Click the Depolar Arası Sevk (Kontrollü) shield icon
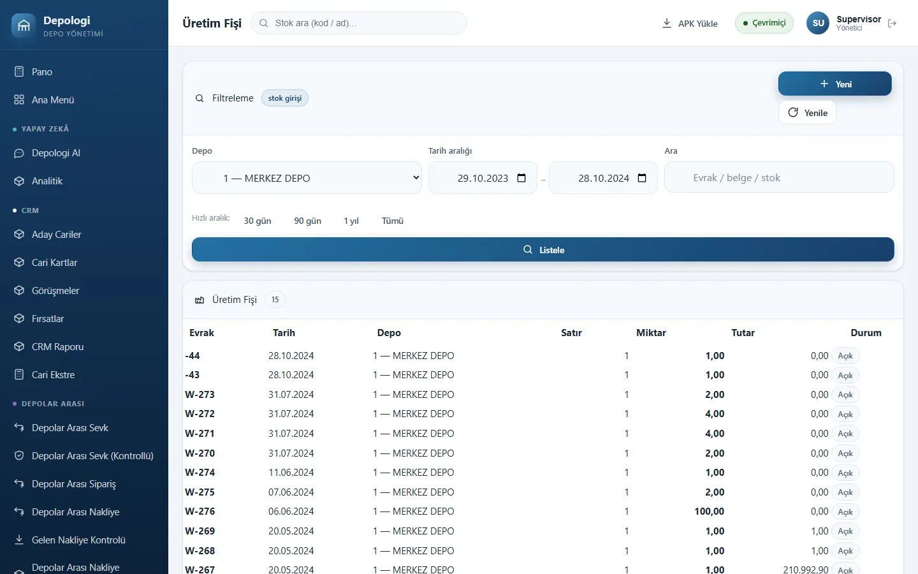 point(19,456)
